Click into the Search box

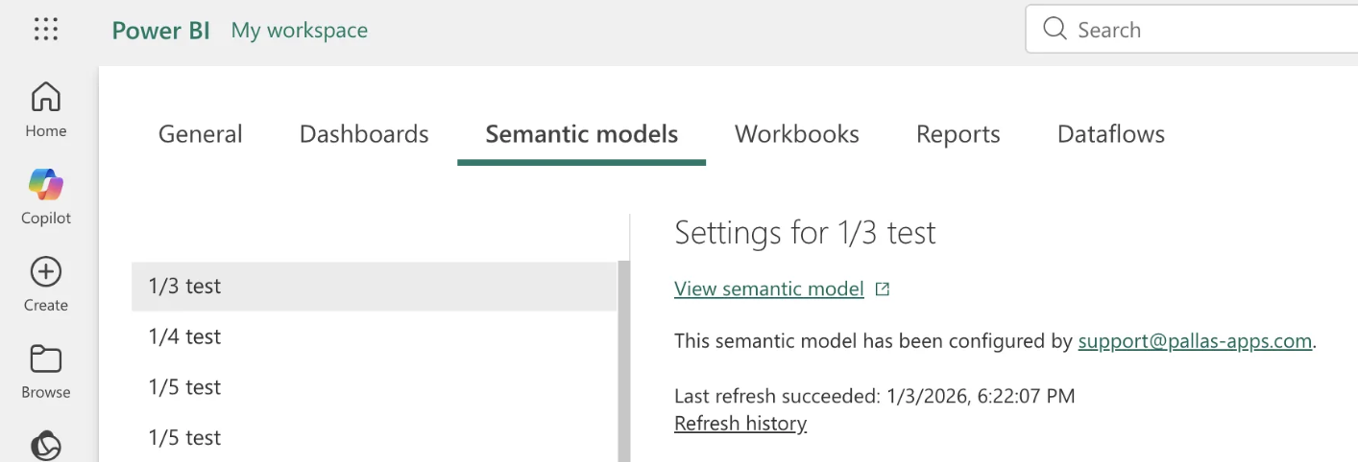1192,30
